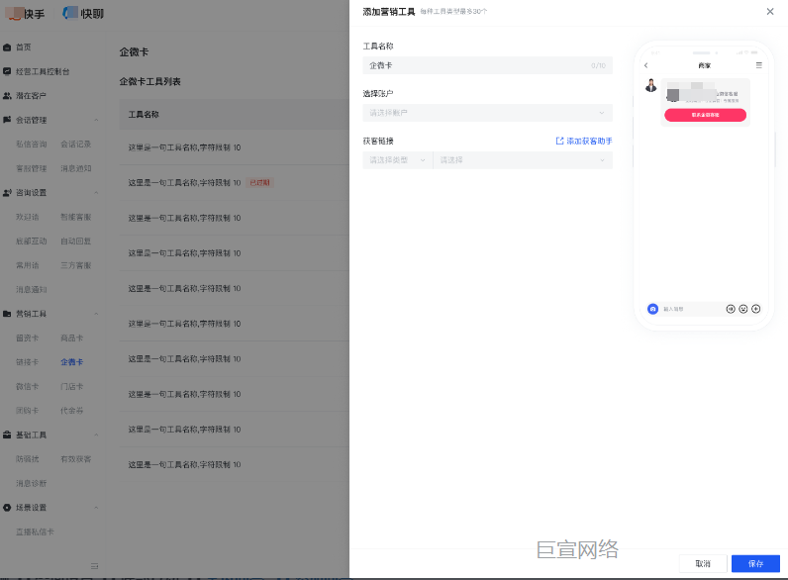
Task: Click the blue camera icon in phone preview
Action: (x=652, y=309)
